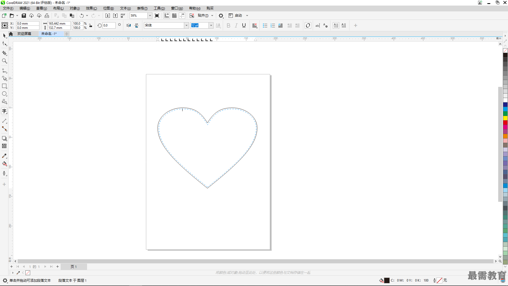Expand the zoom level dropdown
Viewport: 508px width, 286px height.
tap(150, 16)
